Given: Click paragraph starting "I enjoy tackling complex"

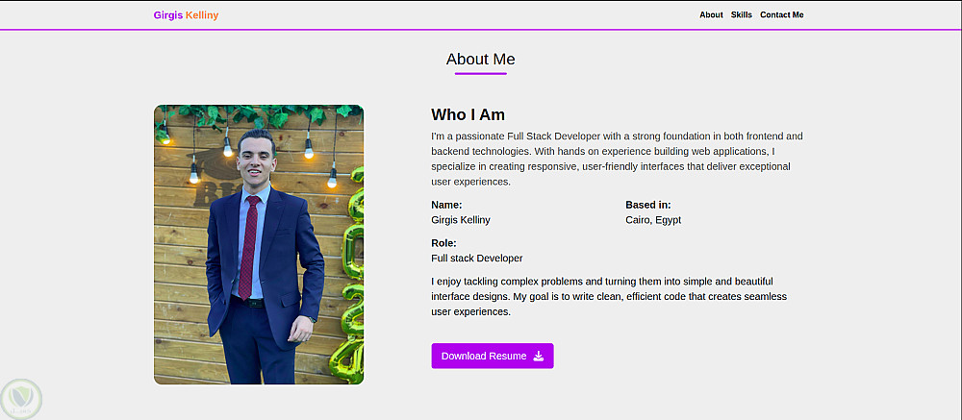Looking at the screenshot, I should [x=609, y=296].
